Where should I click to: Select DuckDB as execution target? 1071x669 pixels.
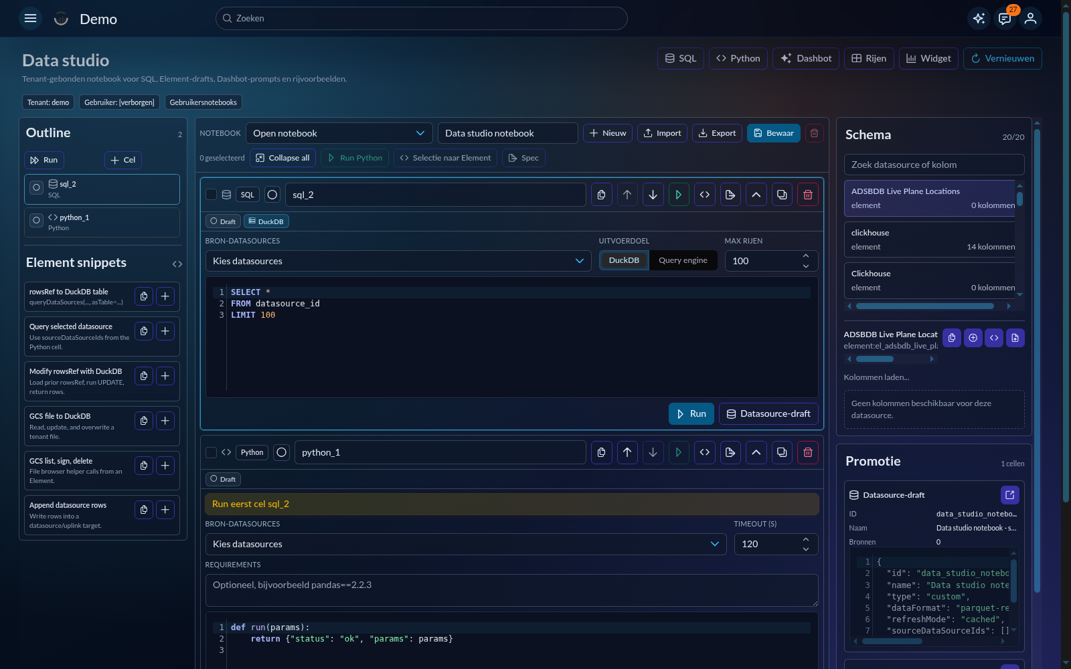click(x=624, y=260)
